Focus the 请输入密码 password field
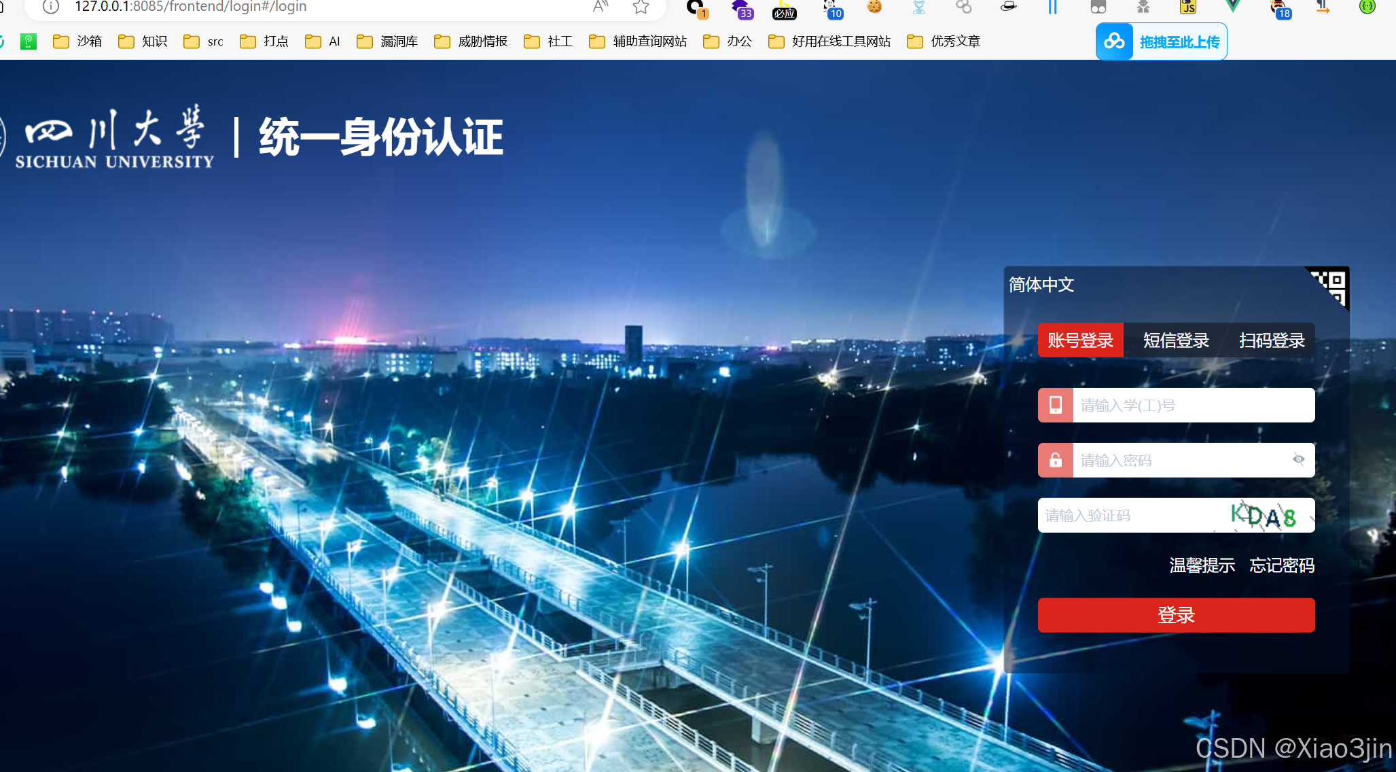 tap(1194, 460)
